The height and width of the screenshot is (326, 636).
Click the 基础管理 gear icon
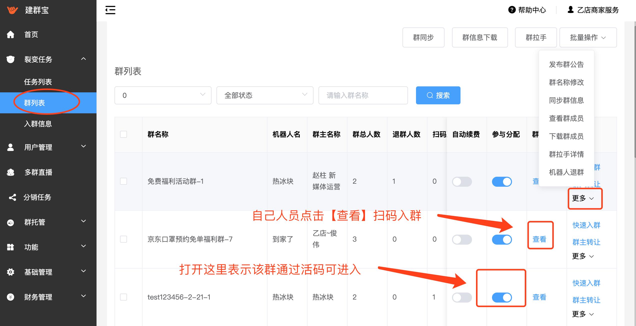coord(10,272)
